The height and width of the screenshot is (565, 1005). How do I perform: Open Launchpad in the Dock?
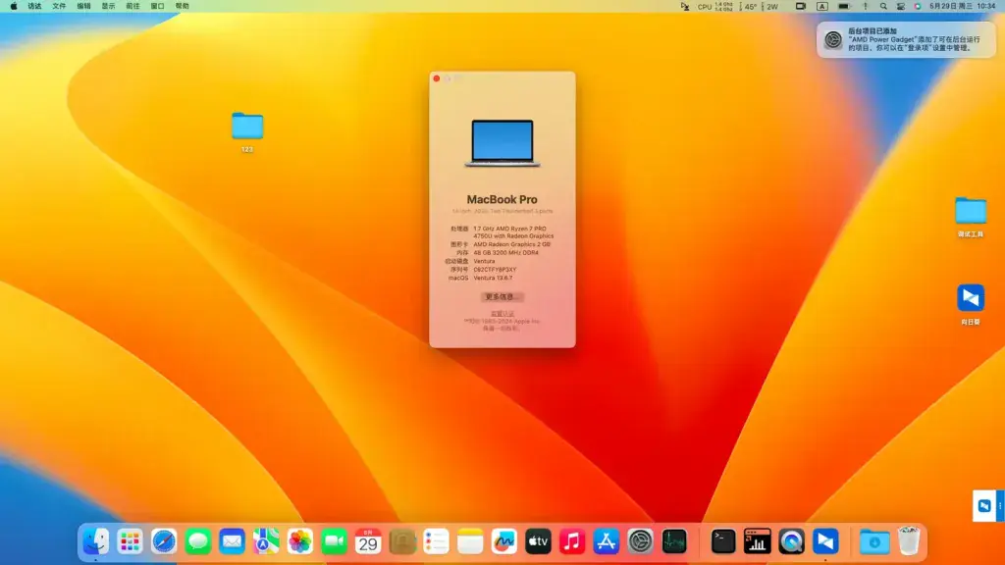(x=130, y=541)
